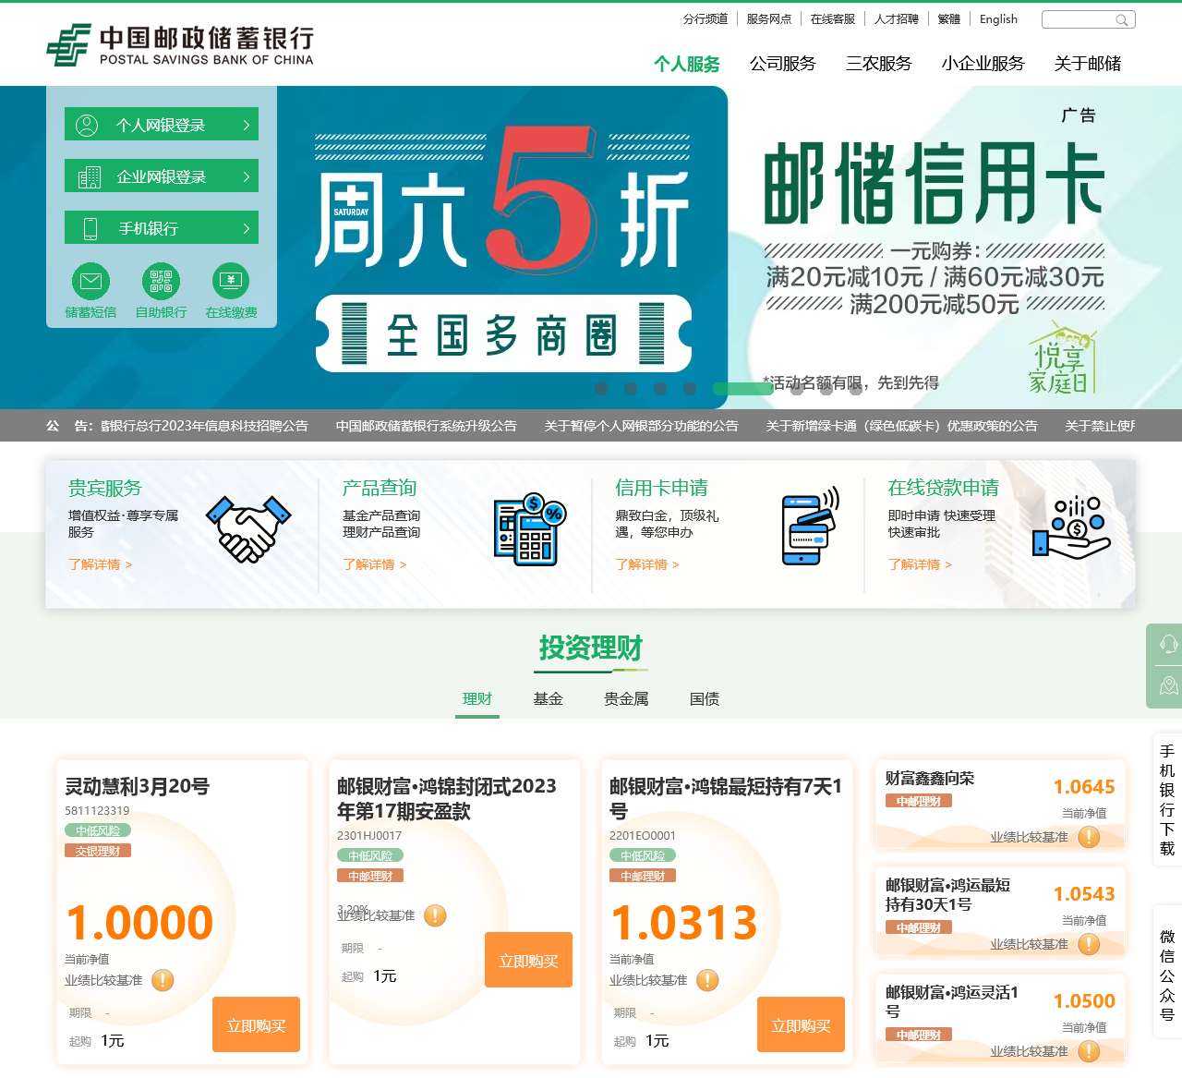Switch the site to English
1182x1078 pixels.
point(998,19)
